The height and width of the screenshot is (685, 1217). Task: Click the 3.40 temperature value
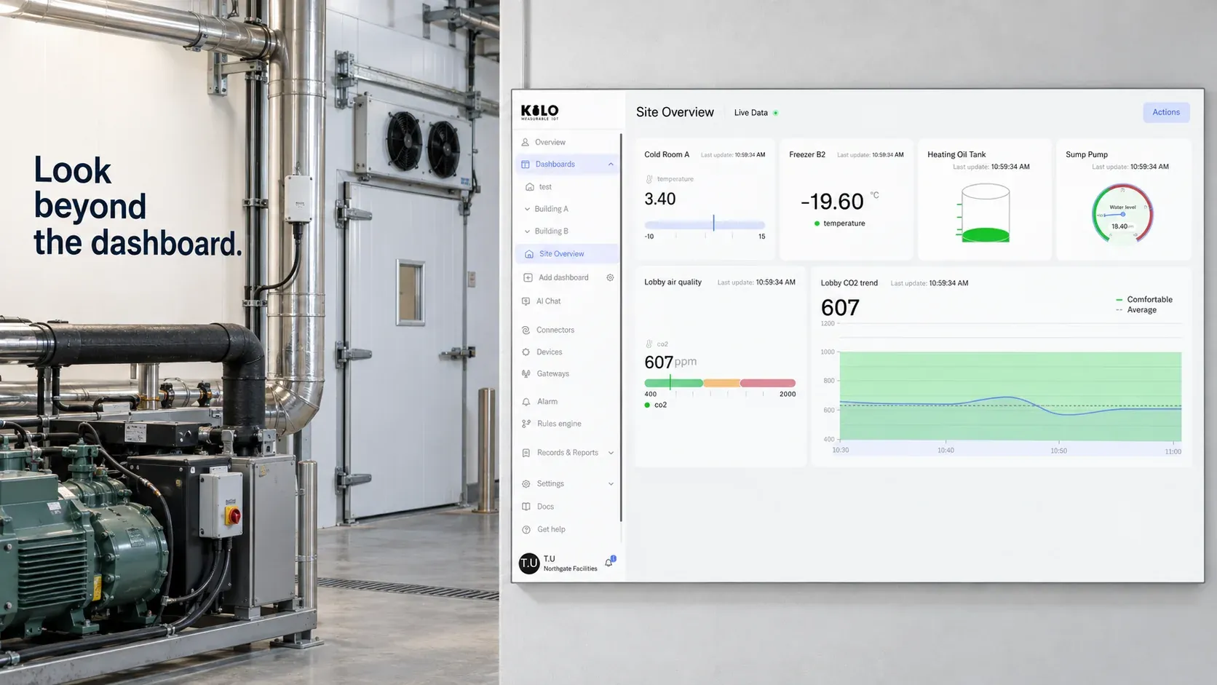pyautogui.click(x=660, y=199)
